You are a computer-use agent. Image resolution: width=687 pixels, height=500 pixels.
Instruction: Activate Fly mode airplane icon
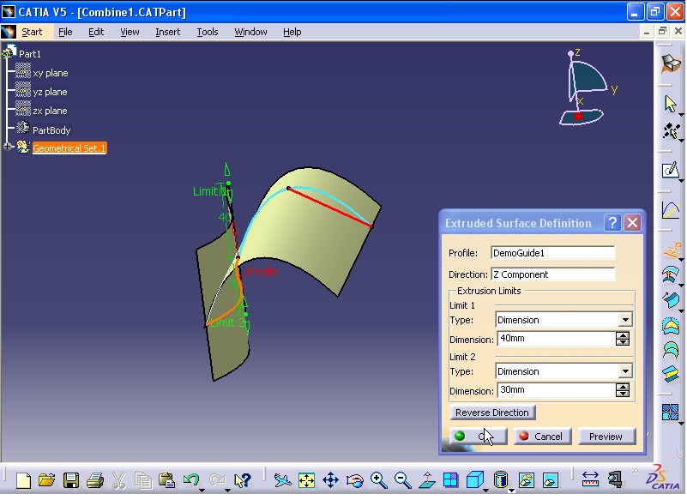pos(282,480)
